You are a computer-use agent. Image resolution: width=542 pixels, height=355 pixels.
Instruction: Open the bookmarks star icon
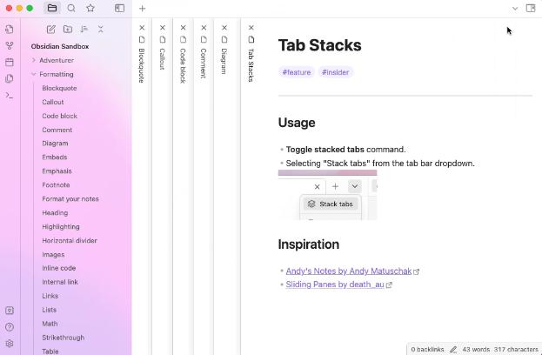(90, 9)
